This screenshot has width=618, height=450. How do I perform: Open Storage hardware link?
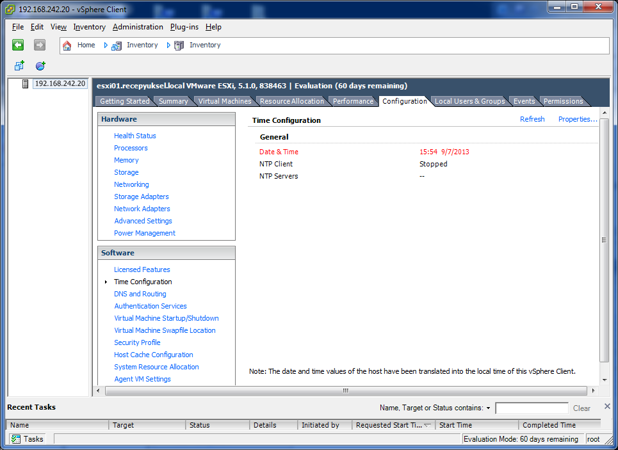pyautogui.click(x=126, y=172)
